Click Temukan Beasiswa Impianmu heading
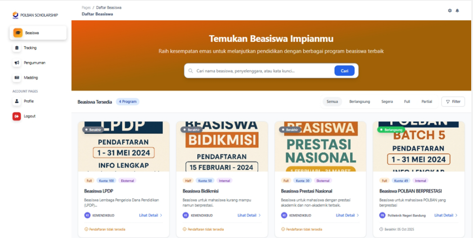 tap(271, 39)
